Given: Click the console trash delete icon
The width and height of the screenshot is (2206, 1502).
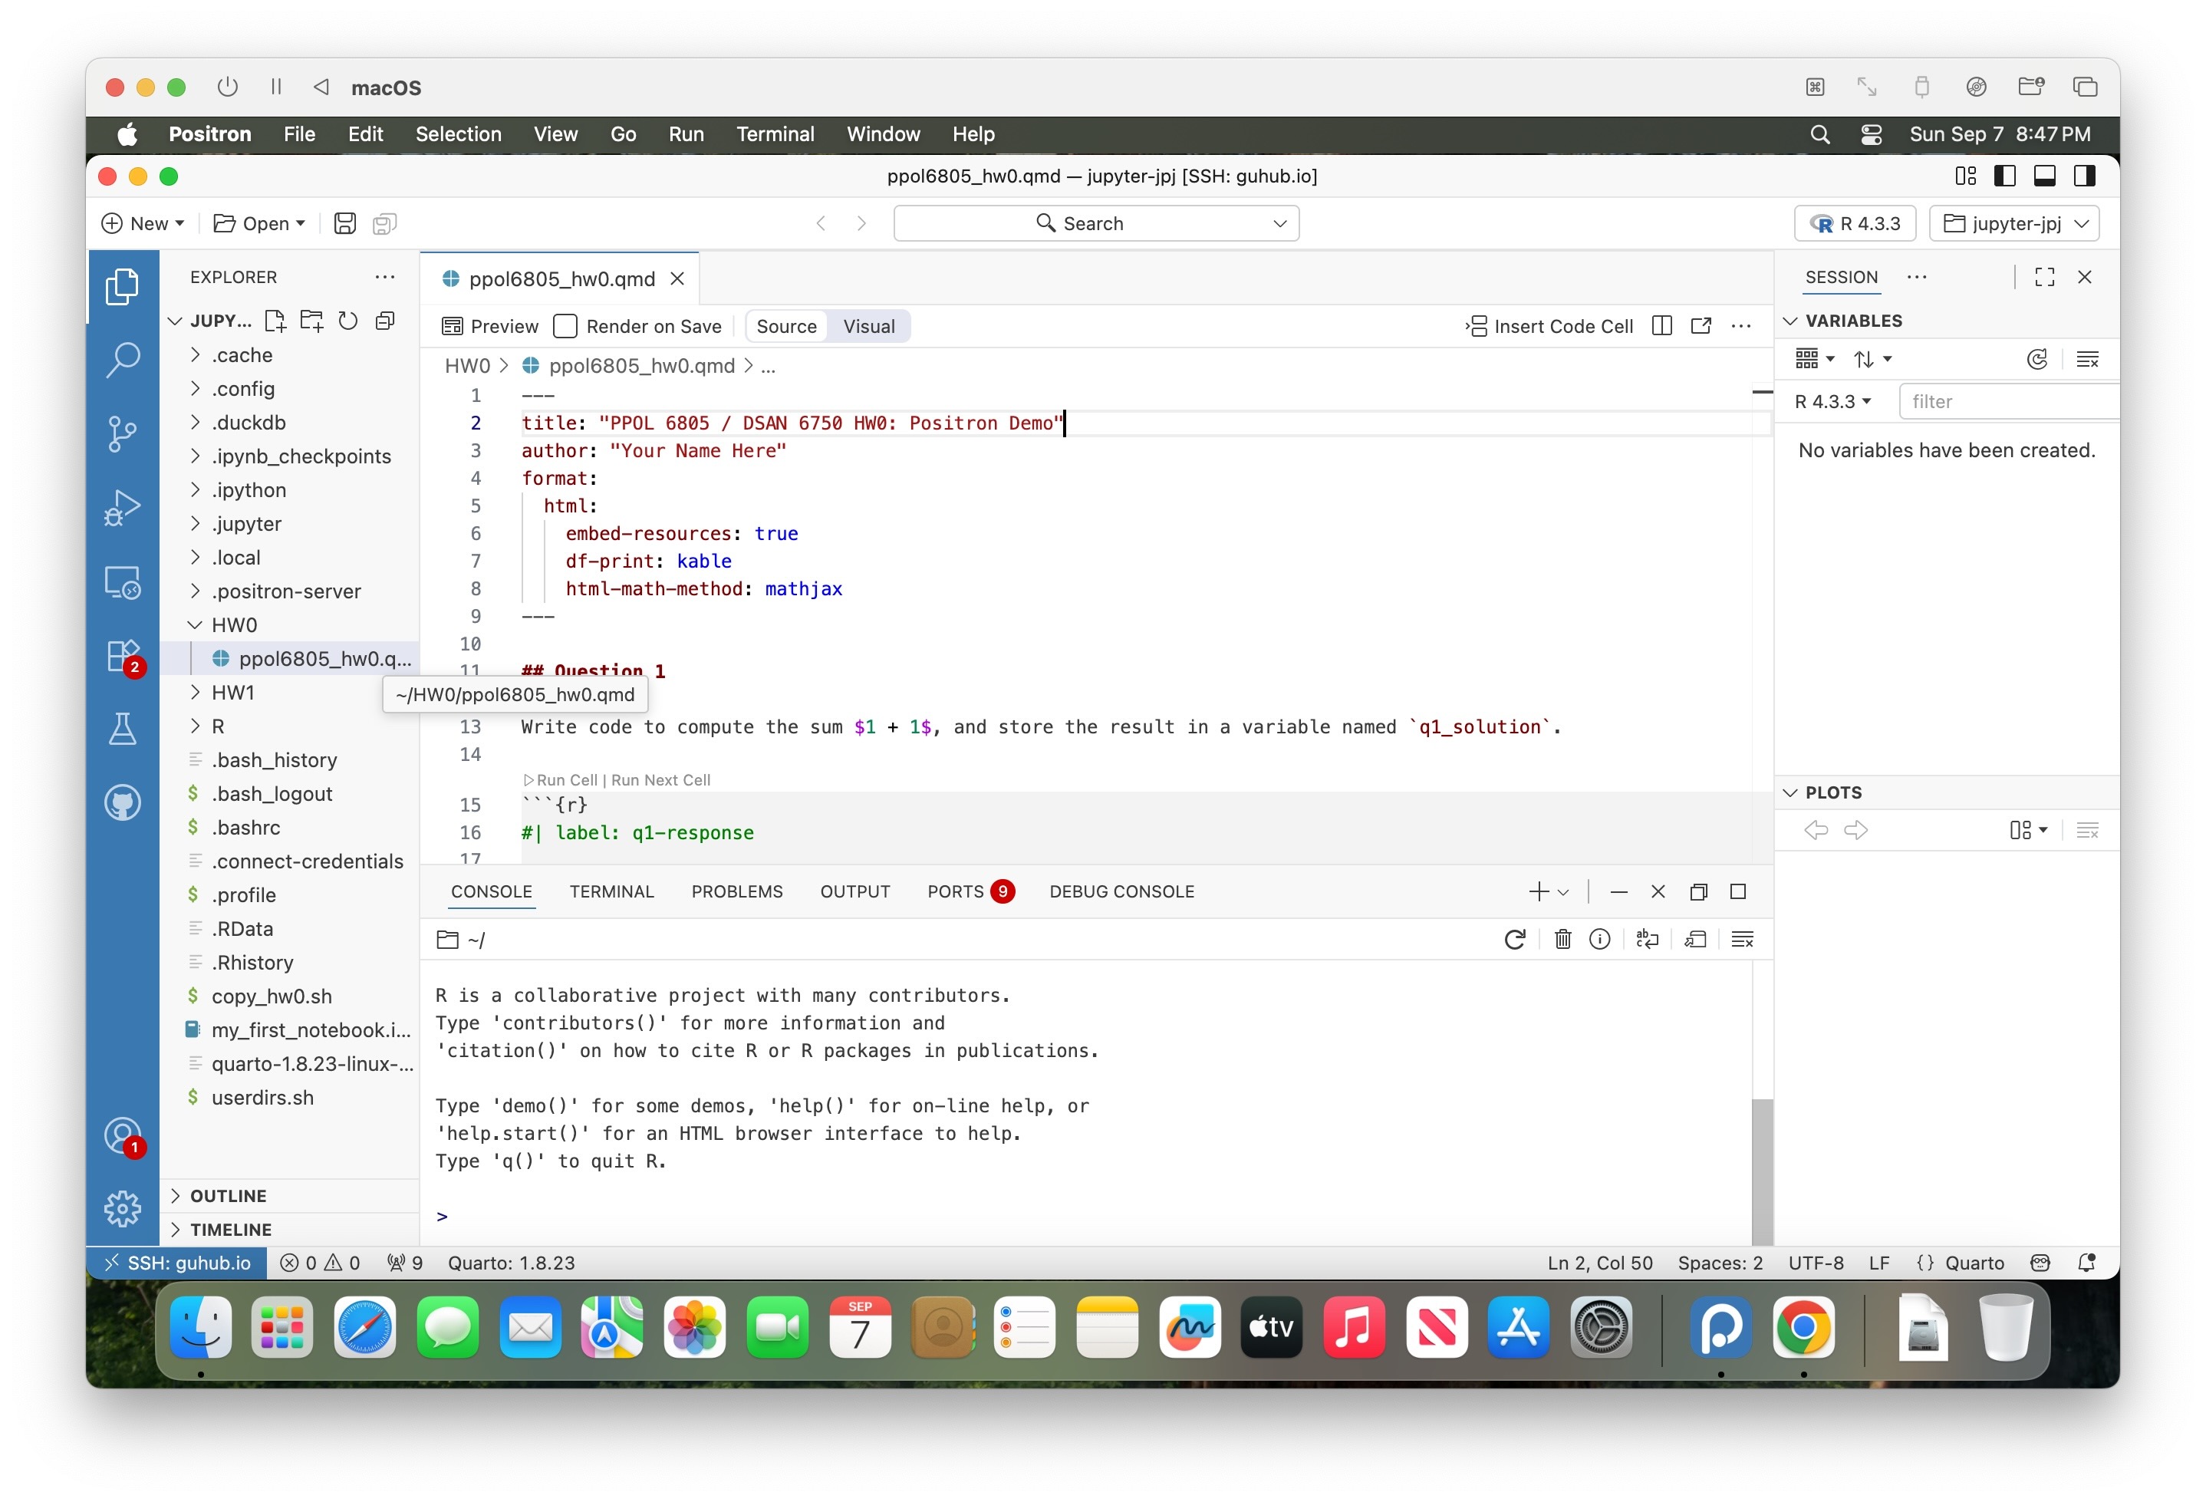Looking at the screenshot, I should (1562, 939).
